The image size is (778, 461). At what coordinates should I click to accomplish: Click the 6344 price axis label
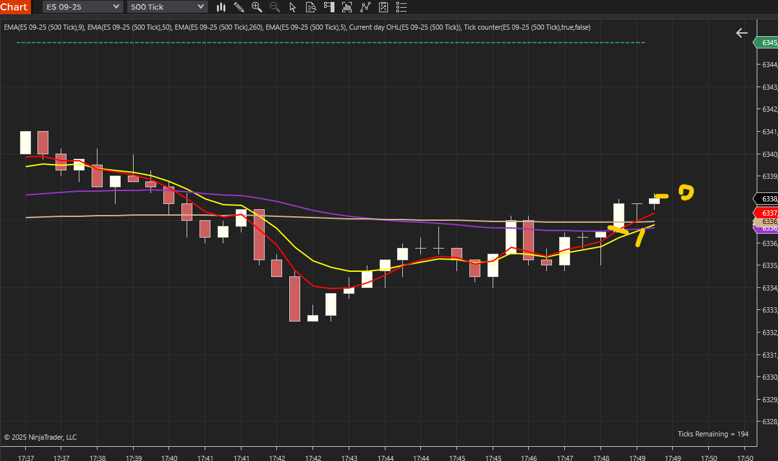[768, 65]
